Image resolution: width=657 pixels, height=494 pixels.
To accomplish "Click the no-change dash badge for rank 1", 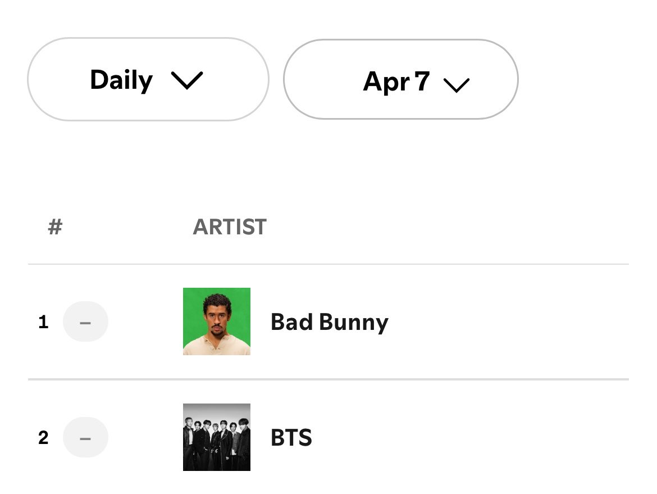I will coord(85,322).
